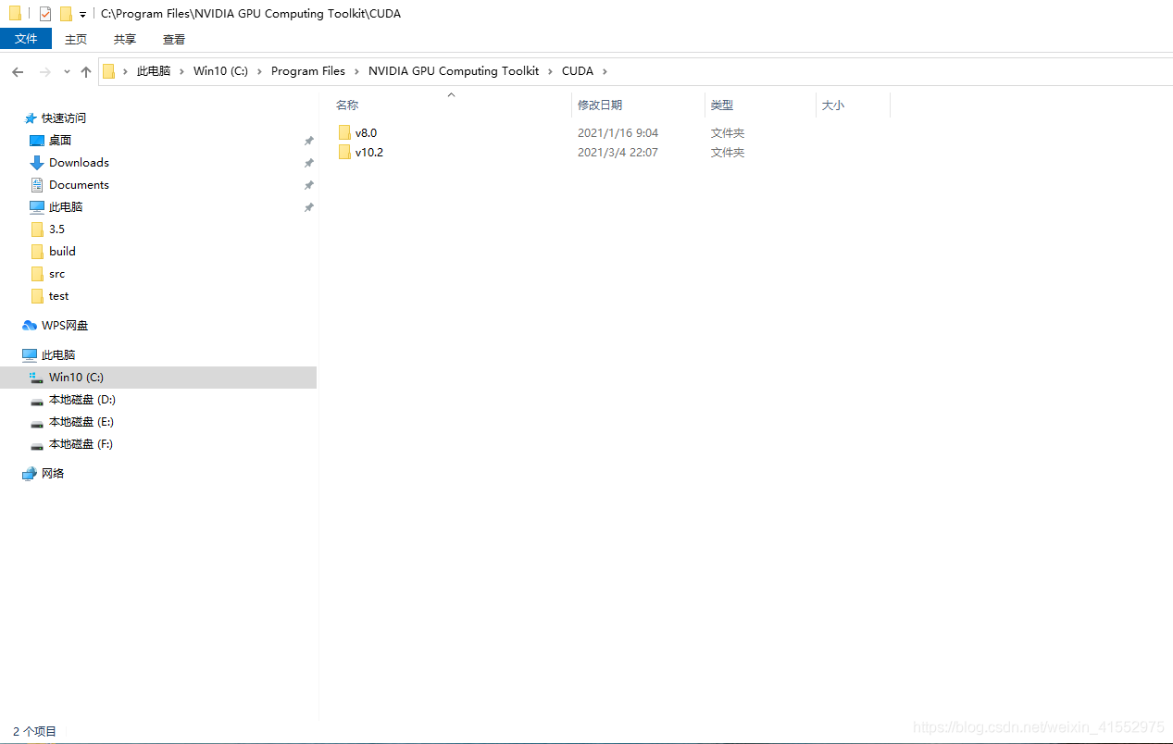Click date 2021/1/16 9:04

(x=618, y=132)
